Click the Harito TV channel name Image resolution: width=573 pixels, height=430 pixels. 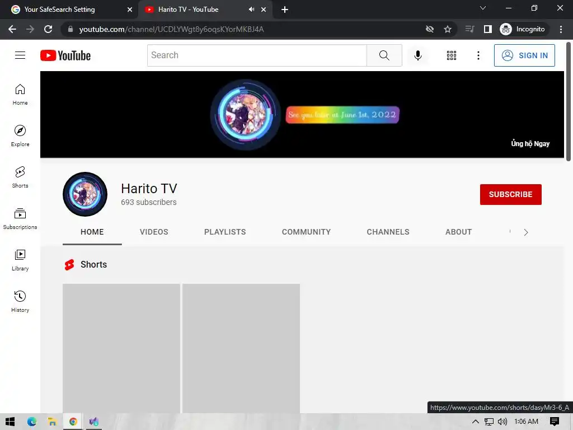(x=149, y=189)
